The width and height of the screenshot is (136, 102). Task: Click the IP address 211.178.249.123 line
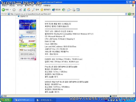point(56,49)
